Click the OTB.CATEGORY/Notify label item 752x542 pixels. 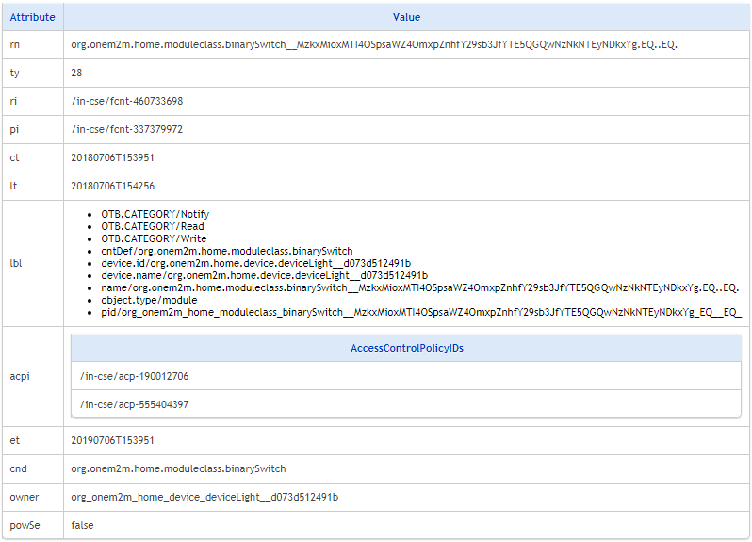(x=155, y=214)
